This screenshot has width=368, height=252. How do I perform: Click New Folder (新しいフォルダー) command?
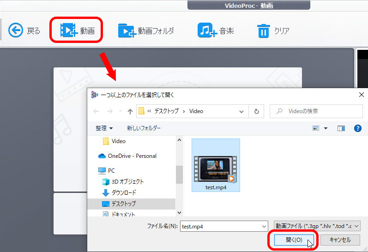(x=144, y=128)
